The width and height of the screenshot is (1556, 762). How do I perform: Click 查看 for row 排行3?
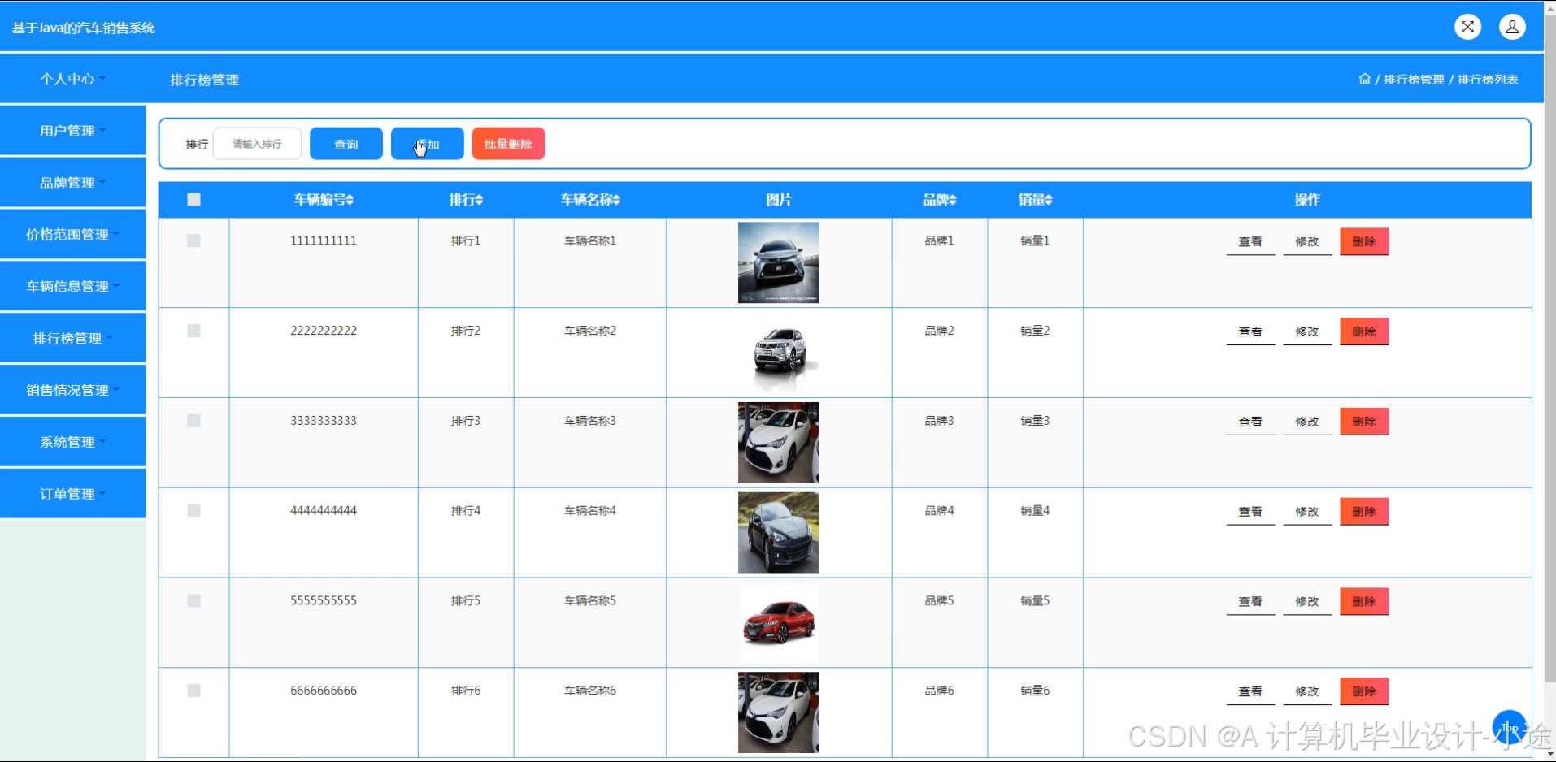[1250, 422]
